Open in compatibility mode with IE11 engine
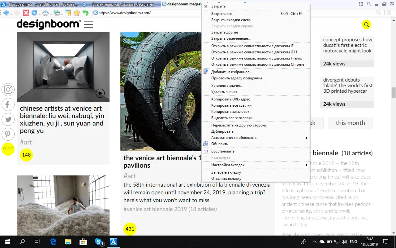 click(256, 52)
